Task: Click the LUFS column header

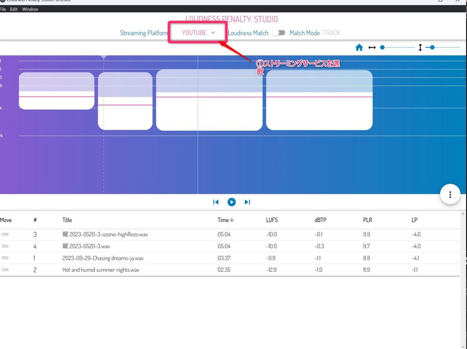Action: pyautogui.click(x=272, y=220)
